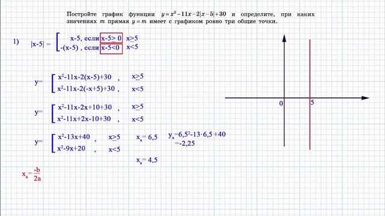Click "x<5" beside "x²-11x+2x-10+30"
This screenshot has width=385, height=216.
(138, 119)
